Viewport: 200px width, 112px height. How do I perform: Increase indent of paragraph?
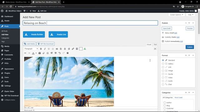(56, 53)
